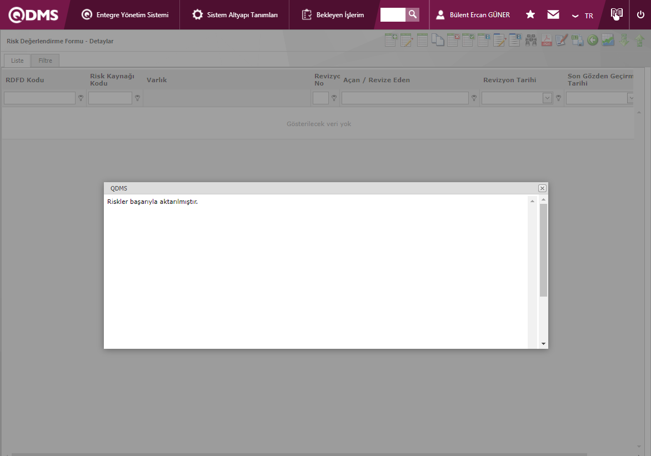Open the chart graph icon in toolbar
The height and width of the screenshot is (456, 651).
[608, 40]
